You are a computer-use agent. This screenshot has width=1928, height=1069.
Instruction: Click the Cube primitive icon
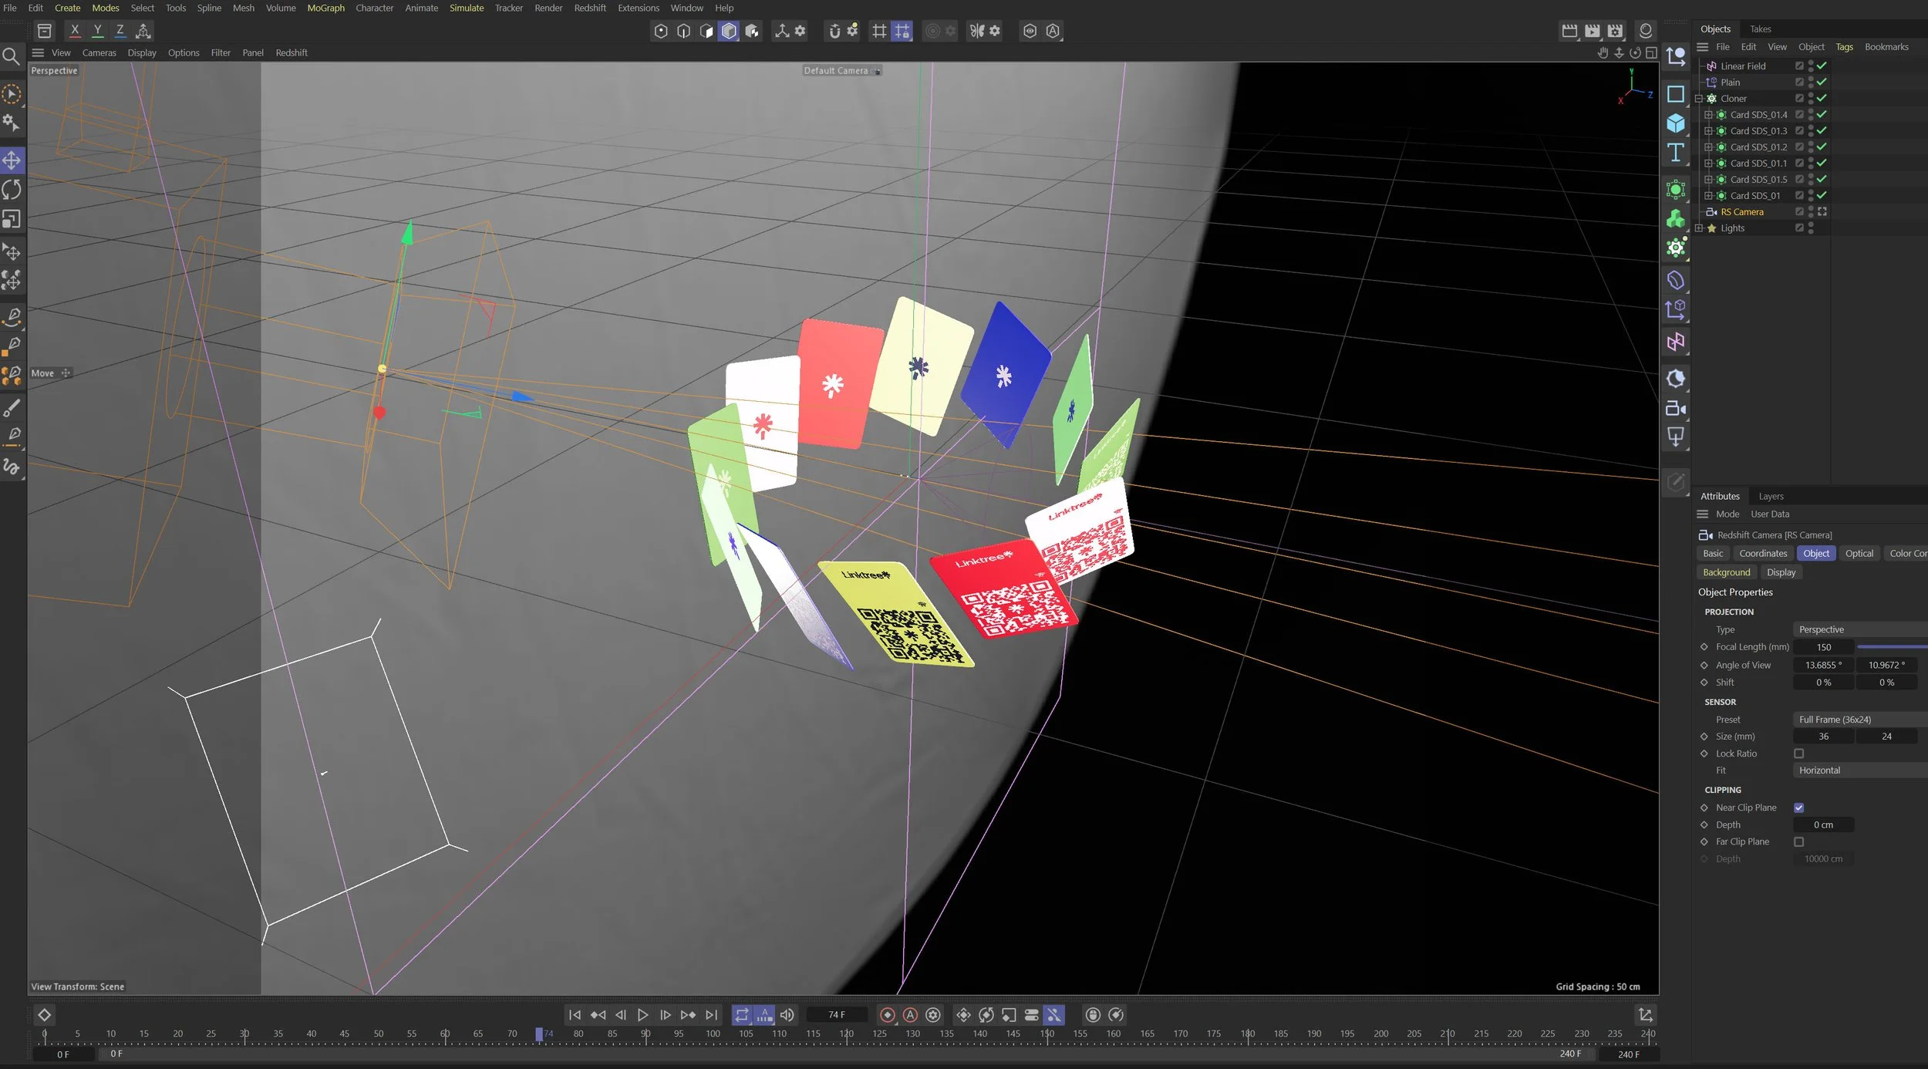pos(1675,123)
